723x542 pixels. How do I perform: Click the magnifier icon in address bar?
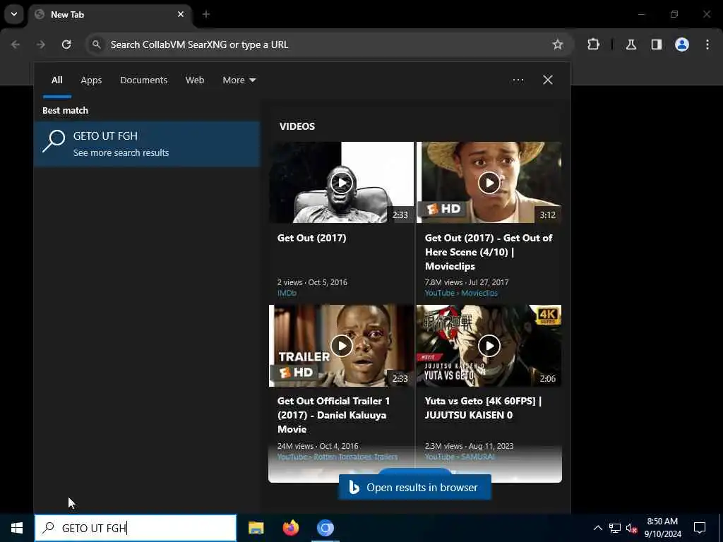click(x=96, y=44)
